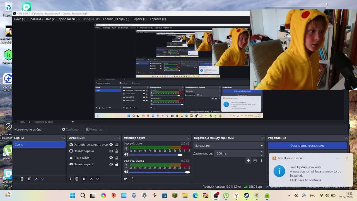Open the preview scaling dropdown По размеру окна
Viewport: 357px width, 201px height.
tap(54, 122)
